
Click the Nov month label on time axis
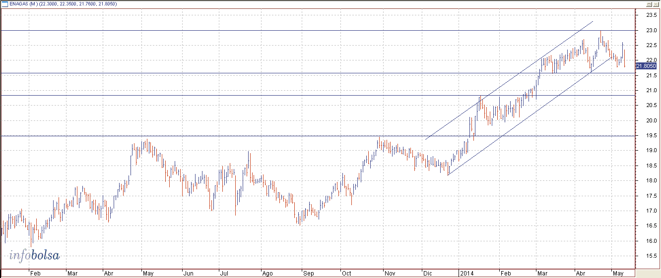(390, 274)
